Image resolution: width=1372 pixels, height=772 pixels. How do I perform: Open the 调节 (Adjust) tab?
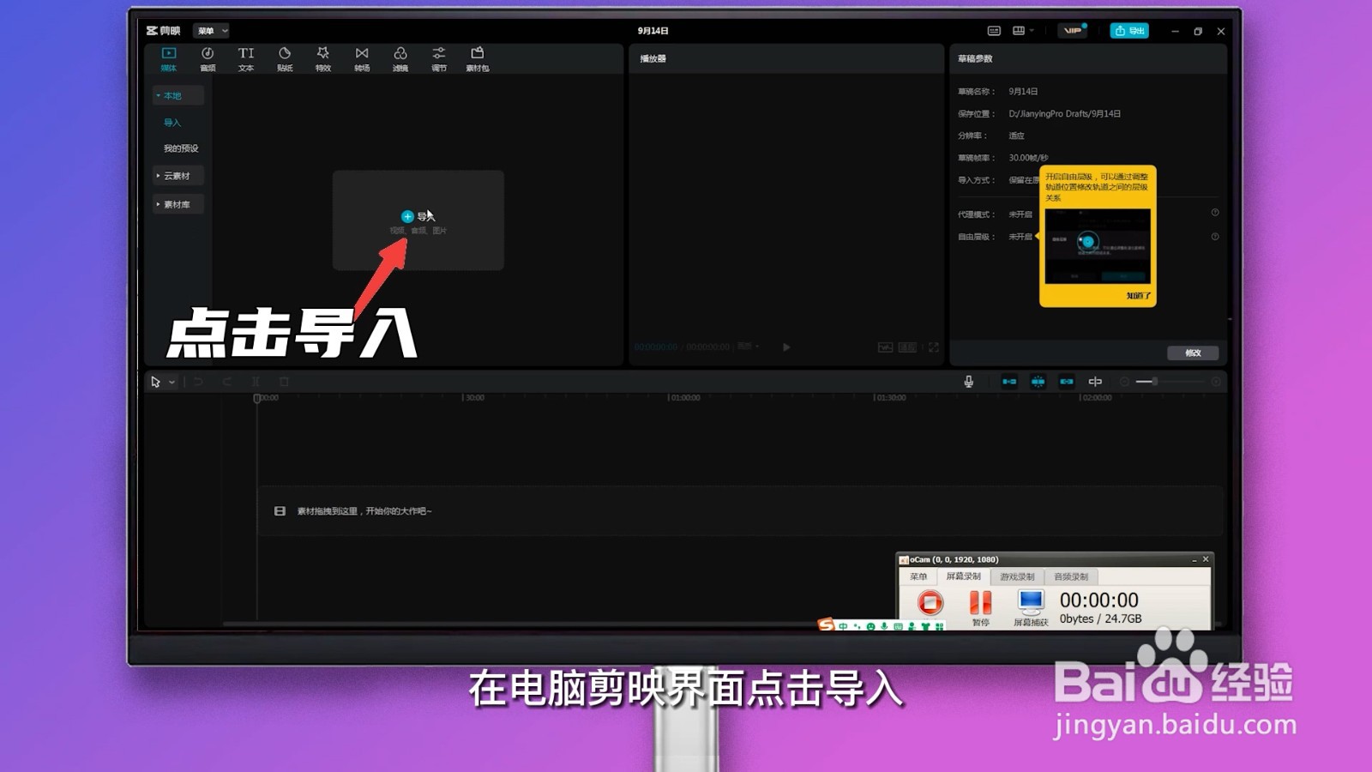point(439,58)
